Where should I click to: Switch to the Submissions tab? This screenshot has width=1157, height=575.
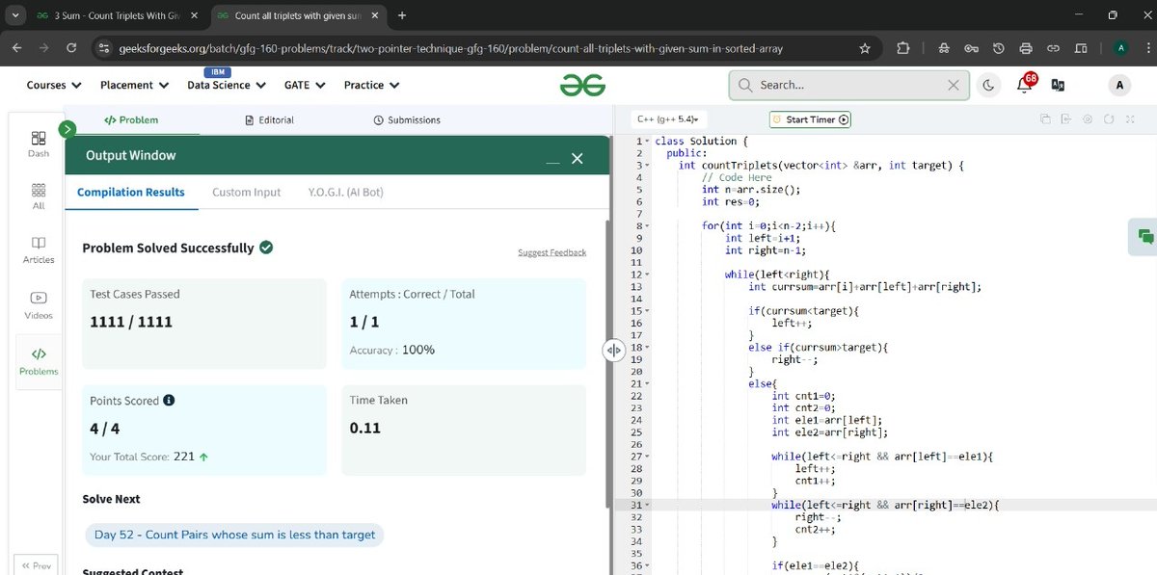click(407, 119)
